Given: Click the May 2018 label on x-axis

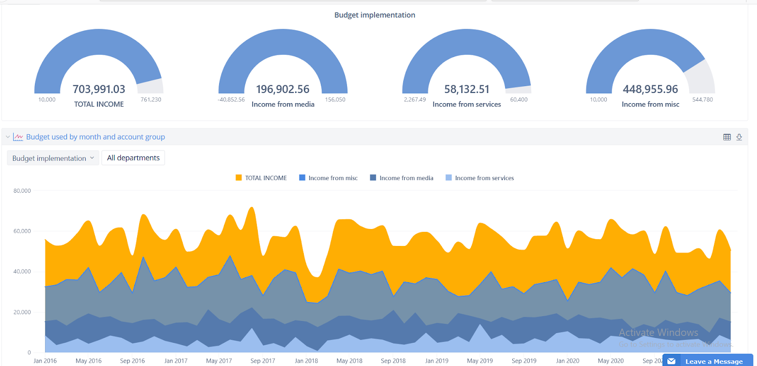Looking at the screenshot, I should tap(349, 361).
